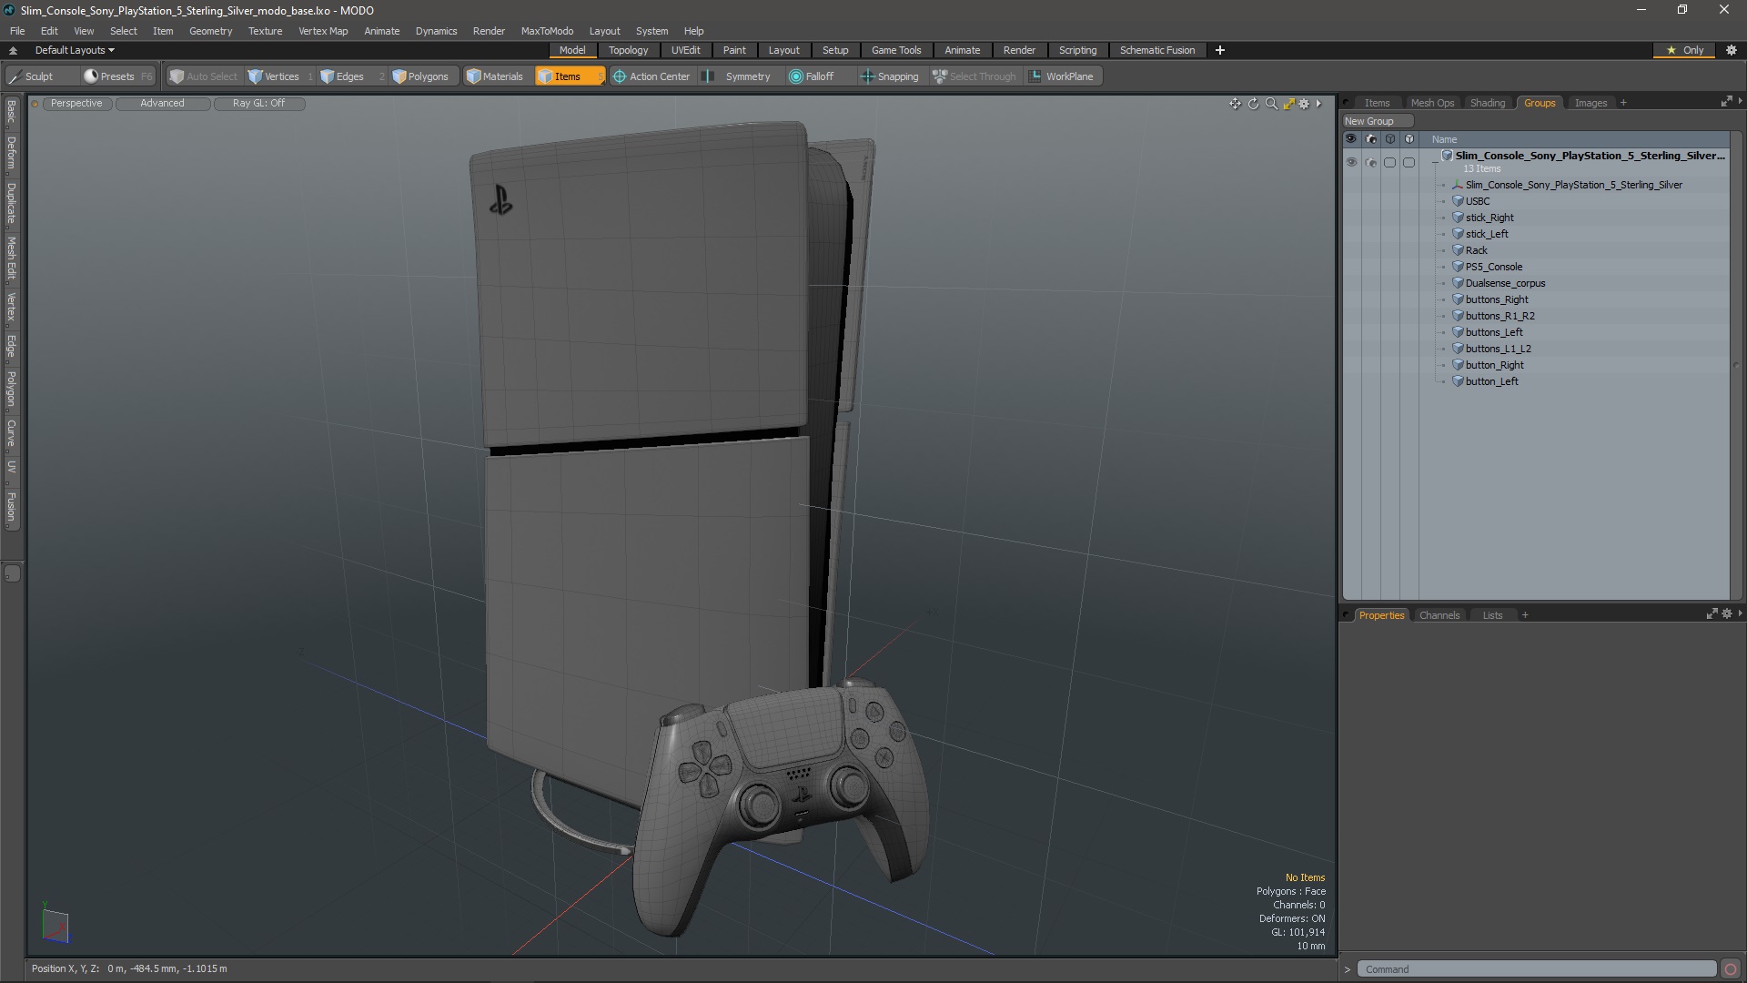Click the viewport pan move icon
This screenshot has height=983, width=1747.
point(1235,104)
